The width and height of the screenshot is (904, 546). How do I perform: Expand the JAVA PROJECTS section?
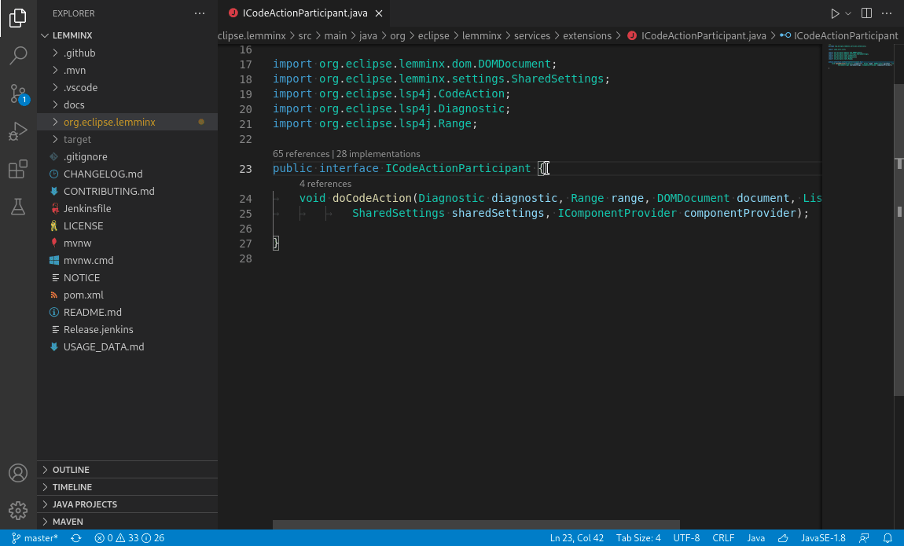click(127, 504)
